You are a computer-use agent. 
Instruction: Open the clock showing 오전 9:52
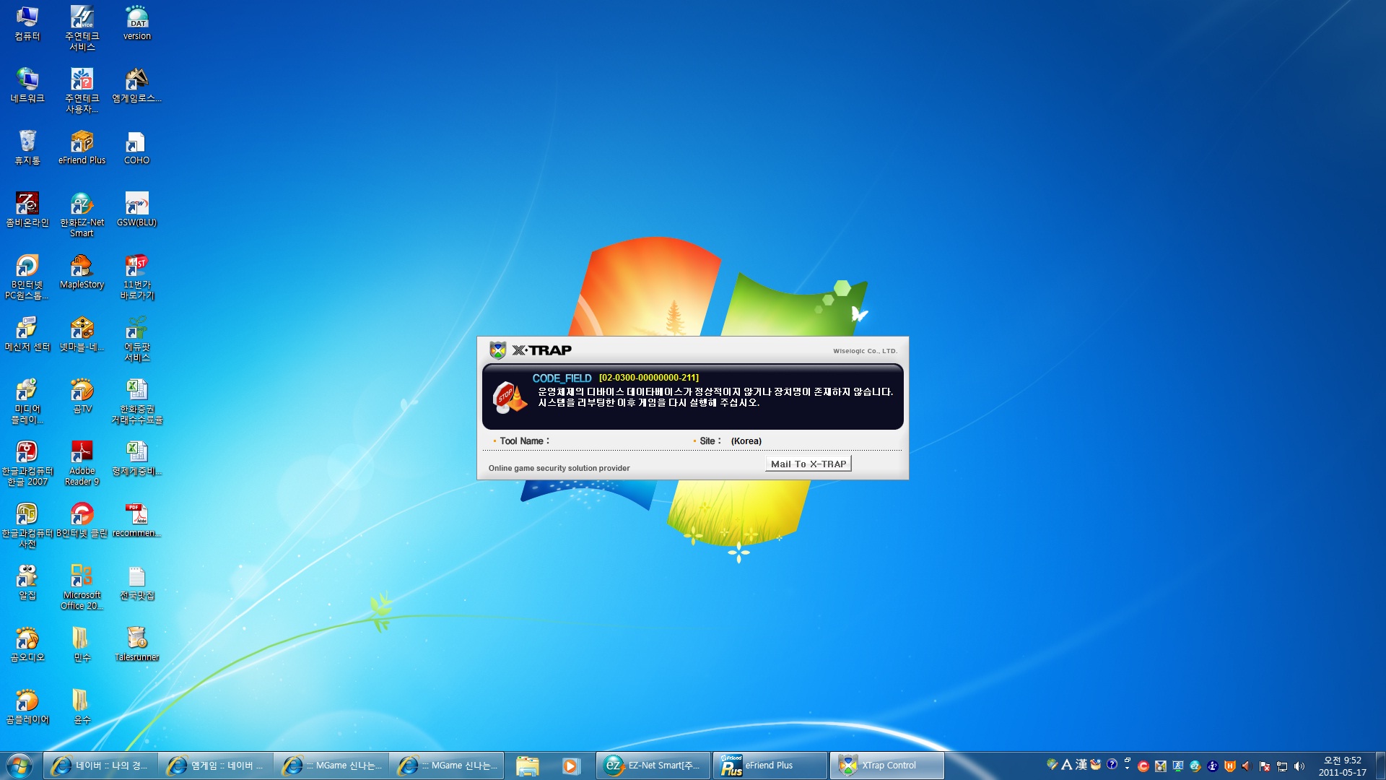point(1342,766)
